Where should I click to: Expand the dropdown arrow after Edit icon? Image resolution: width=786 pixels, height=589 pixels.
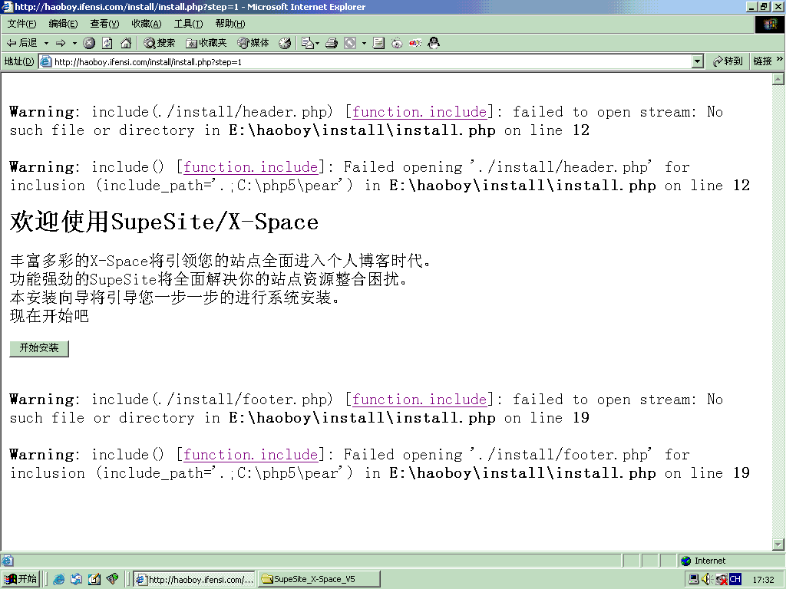[364, 44]
